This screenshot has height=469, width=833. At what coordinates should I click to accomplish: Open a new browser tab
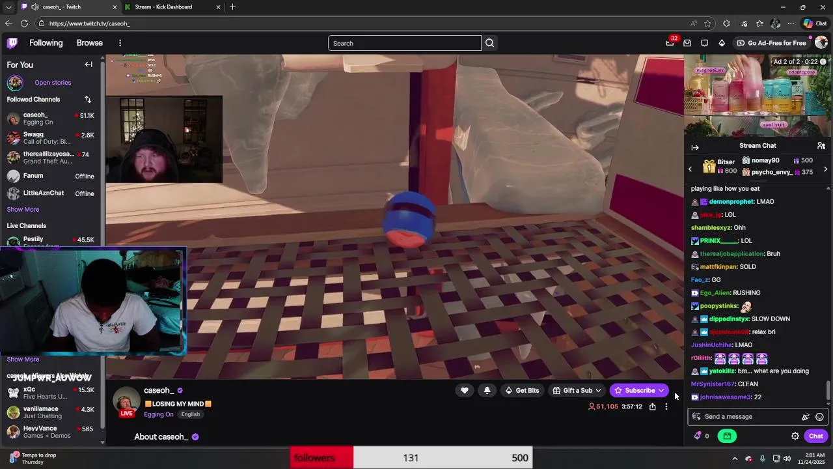(232, 7)
